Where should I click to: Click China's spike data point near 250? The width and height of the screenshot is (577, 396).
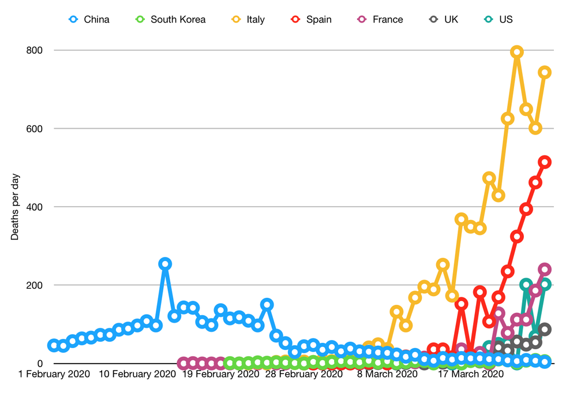165,264
